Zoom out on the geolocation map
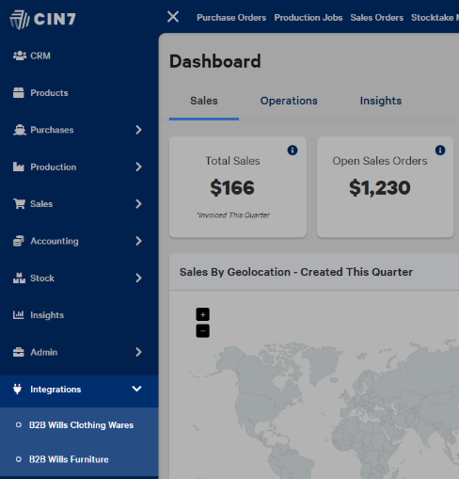 click(x=203, y=331)
